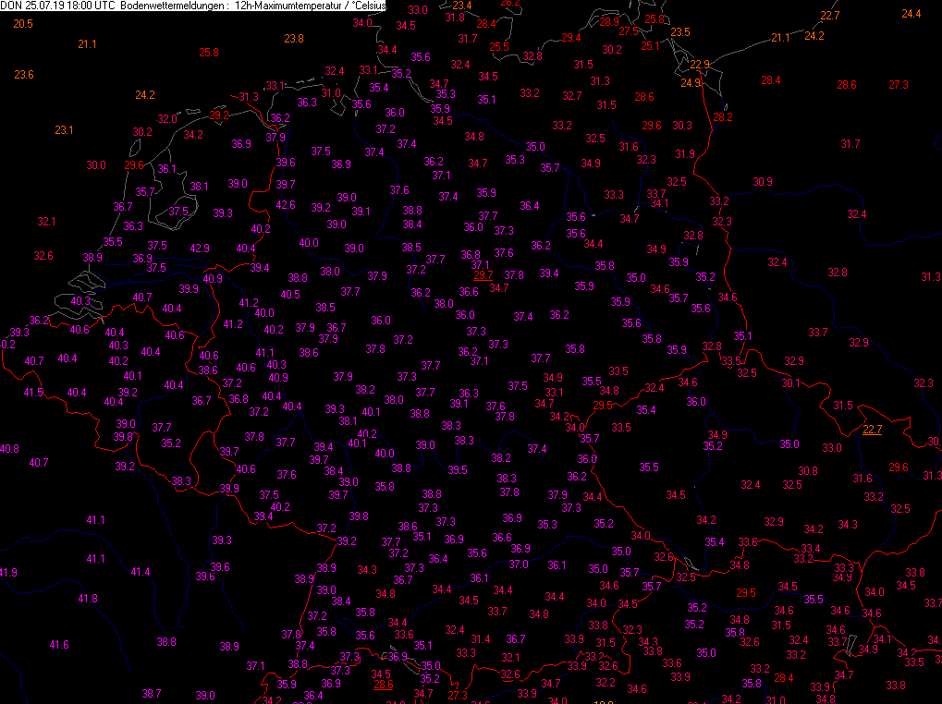Select the 38.7 temperature value
The width and height of the screenshot is (942, 704).
click(x=152, y=694)
